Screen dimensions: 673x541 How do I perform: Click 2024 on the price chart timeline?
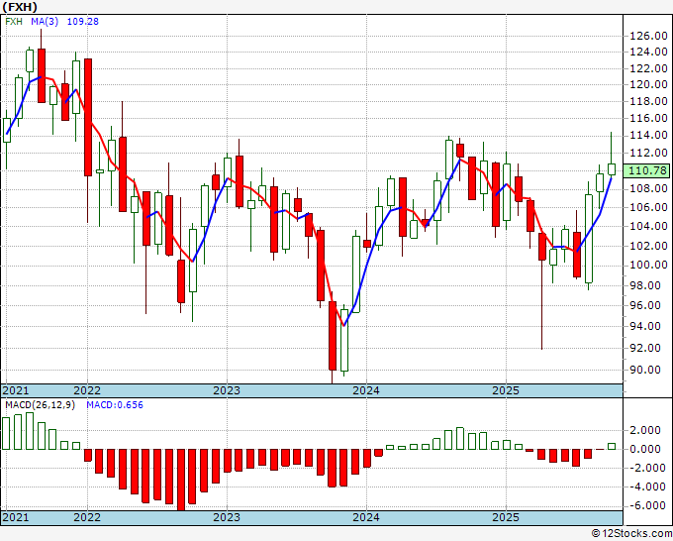tap(366, 390)
